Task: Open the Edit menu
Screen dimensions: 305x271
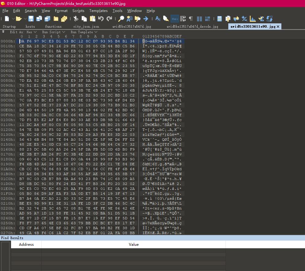Action: [x=17, y=11]
